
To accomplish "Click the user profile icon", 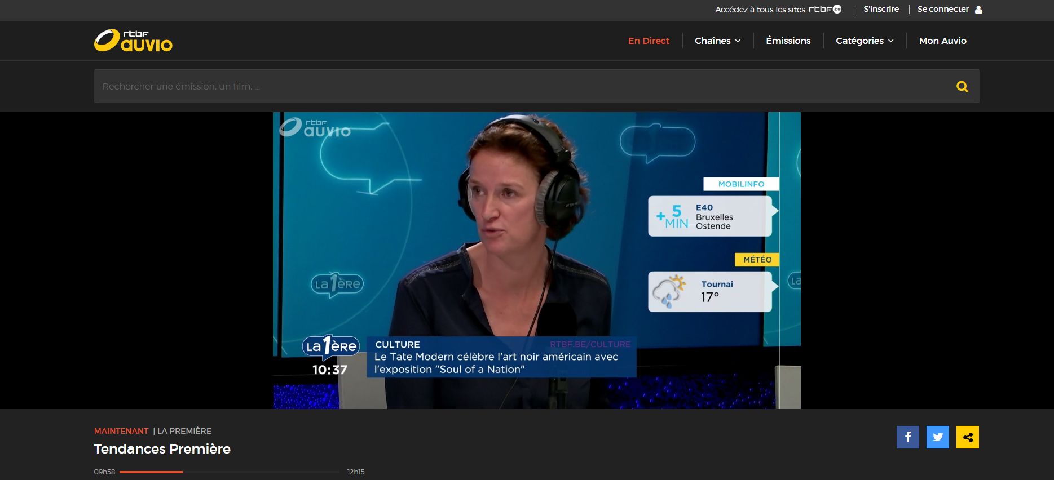I will point(978,10).
